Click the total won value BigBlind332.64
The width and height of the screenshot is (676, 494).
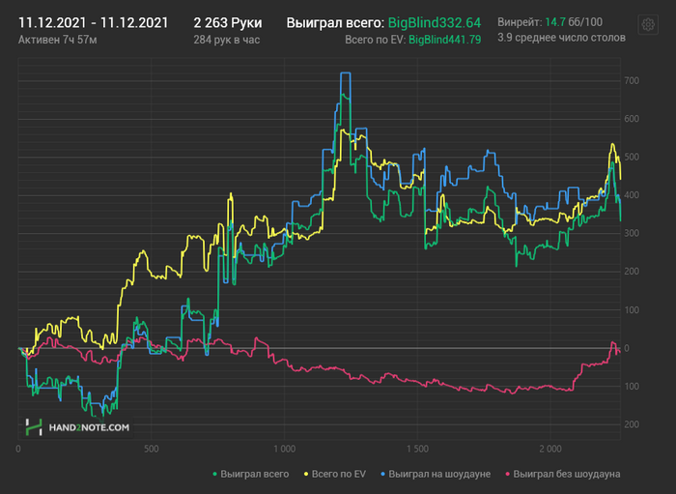[x=435, y=23]
